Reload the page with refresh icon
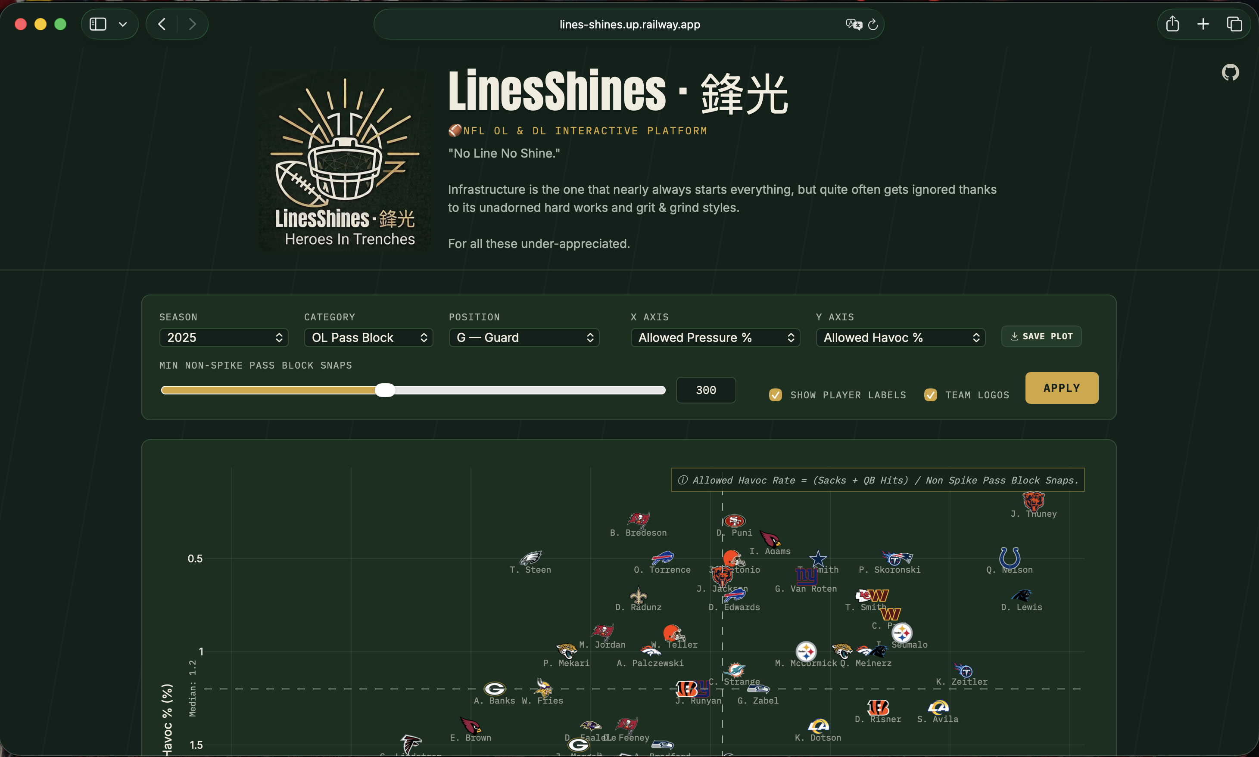 pyautogui.click(x=873, y=25)
